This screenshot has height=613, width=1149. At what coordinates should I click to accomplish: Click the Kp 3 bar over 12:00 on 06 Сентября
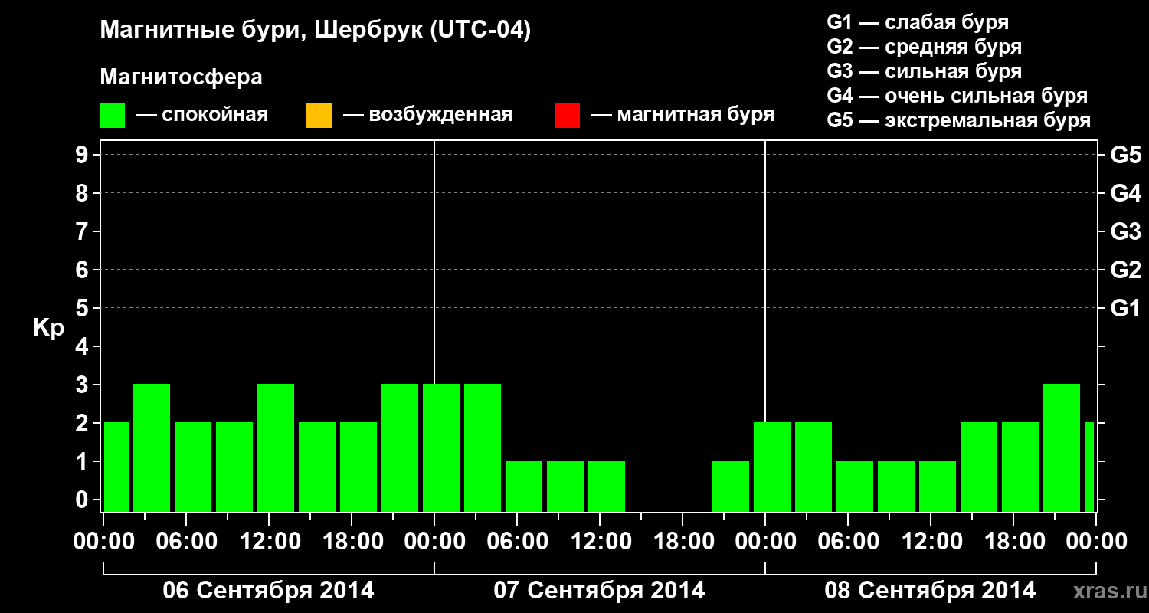(x=276, y=447)
